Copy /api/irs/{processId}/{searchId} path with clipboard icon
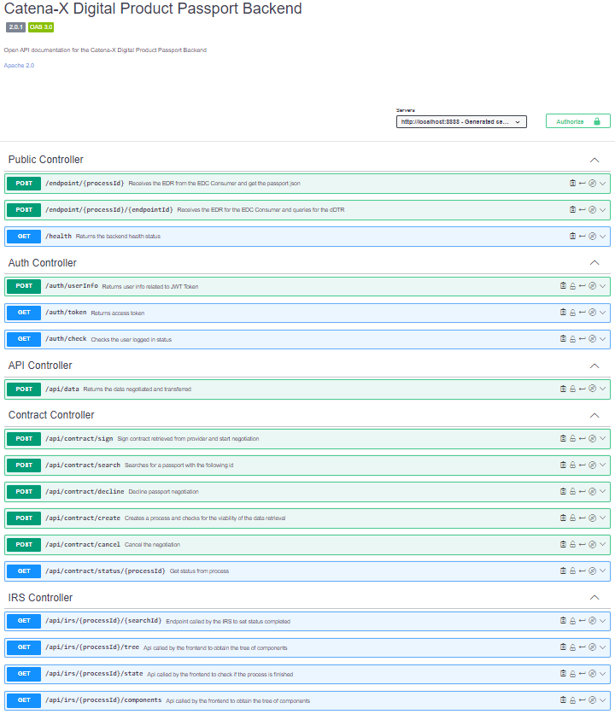Image resolution: width=615 pixels, height=720 pixels. 563,620
